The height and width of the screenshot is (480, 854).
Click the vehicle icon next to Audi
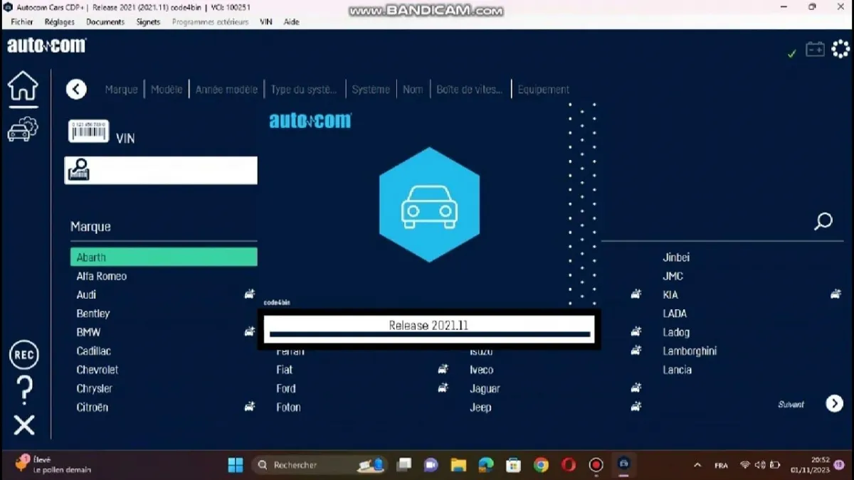click(x=250, y=294)
